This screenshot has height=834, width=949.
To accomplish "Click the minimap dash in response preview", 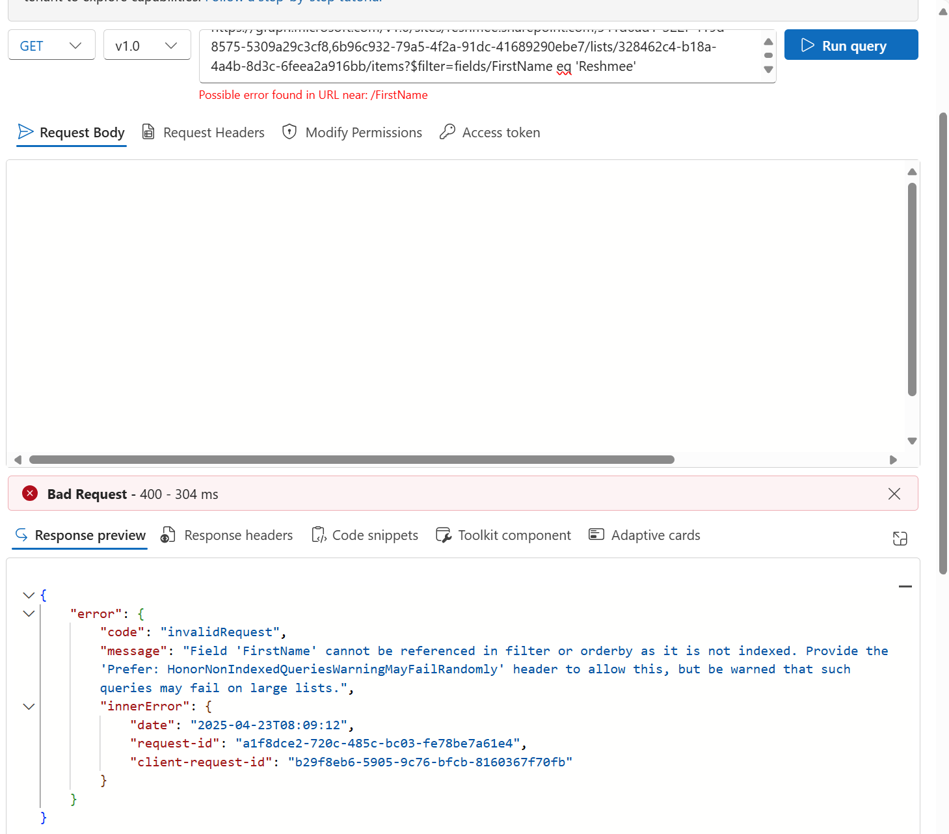I will pos(905,586).
